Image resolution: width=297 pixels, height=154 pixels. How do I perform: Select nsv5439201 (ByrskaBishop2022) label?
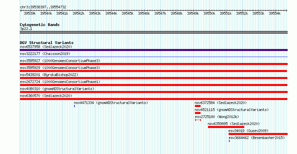tap(49, 75)
